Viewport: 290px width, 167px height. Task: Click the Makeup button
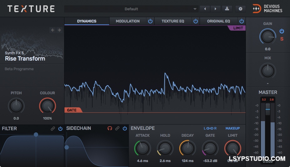point(232,128)
